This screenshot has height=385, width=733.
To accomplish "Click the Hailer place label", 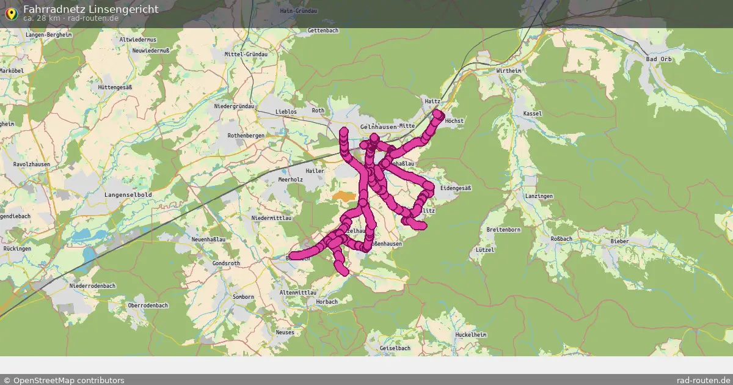I will 315,172.
